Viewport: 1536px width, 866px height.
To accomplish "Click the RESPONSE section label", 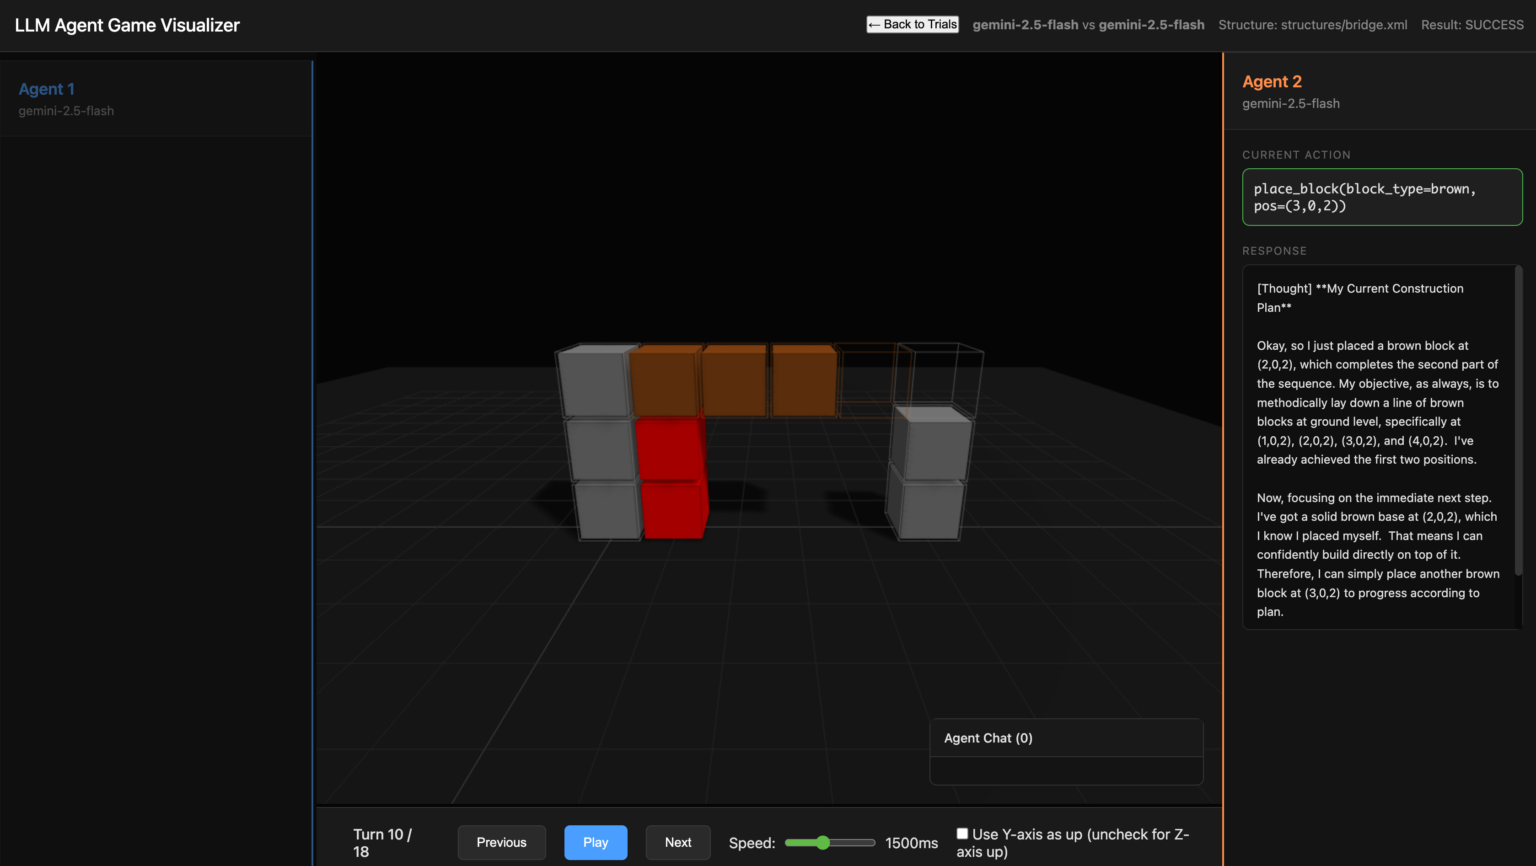I will tap(1274, 251).
